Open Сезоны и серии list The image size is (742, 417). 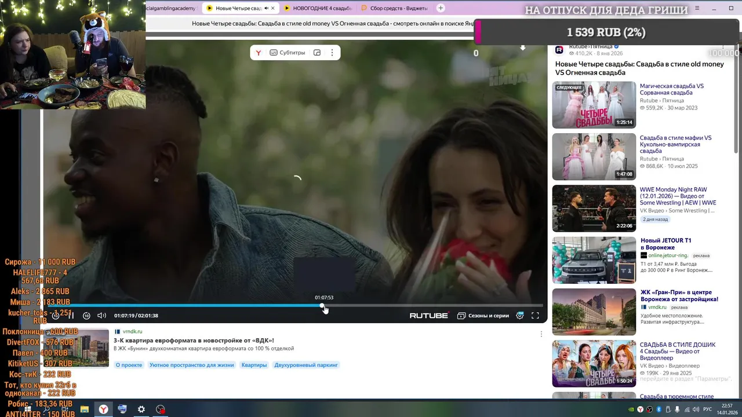(483, 316)
